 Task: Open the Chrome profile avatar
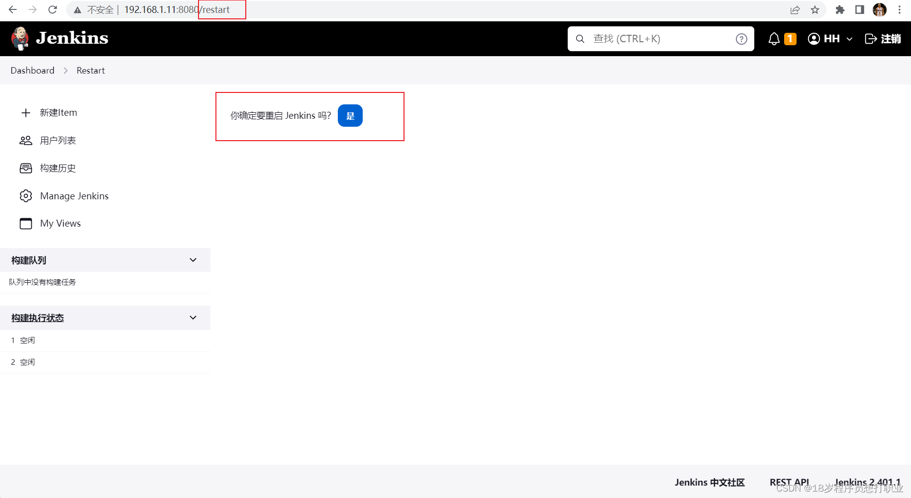(880, 10)
